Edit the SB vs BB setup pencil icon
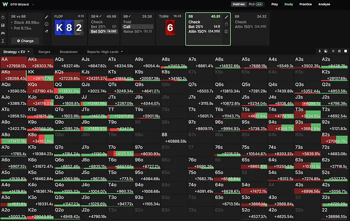Screen dimensions: 350x221 (46, 17)
